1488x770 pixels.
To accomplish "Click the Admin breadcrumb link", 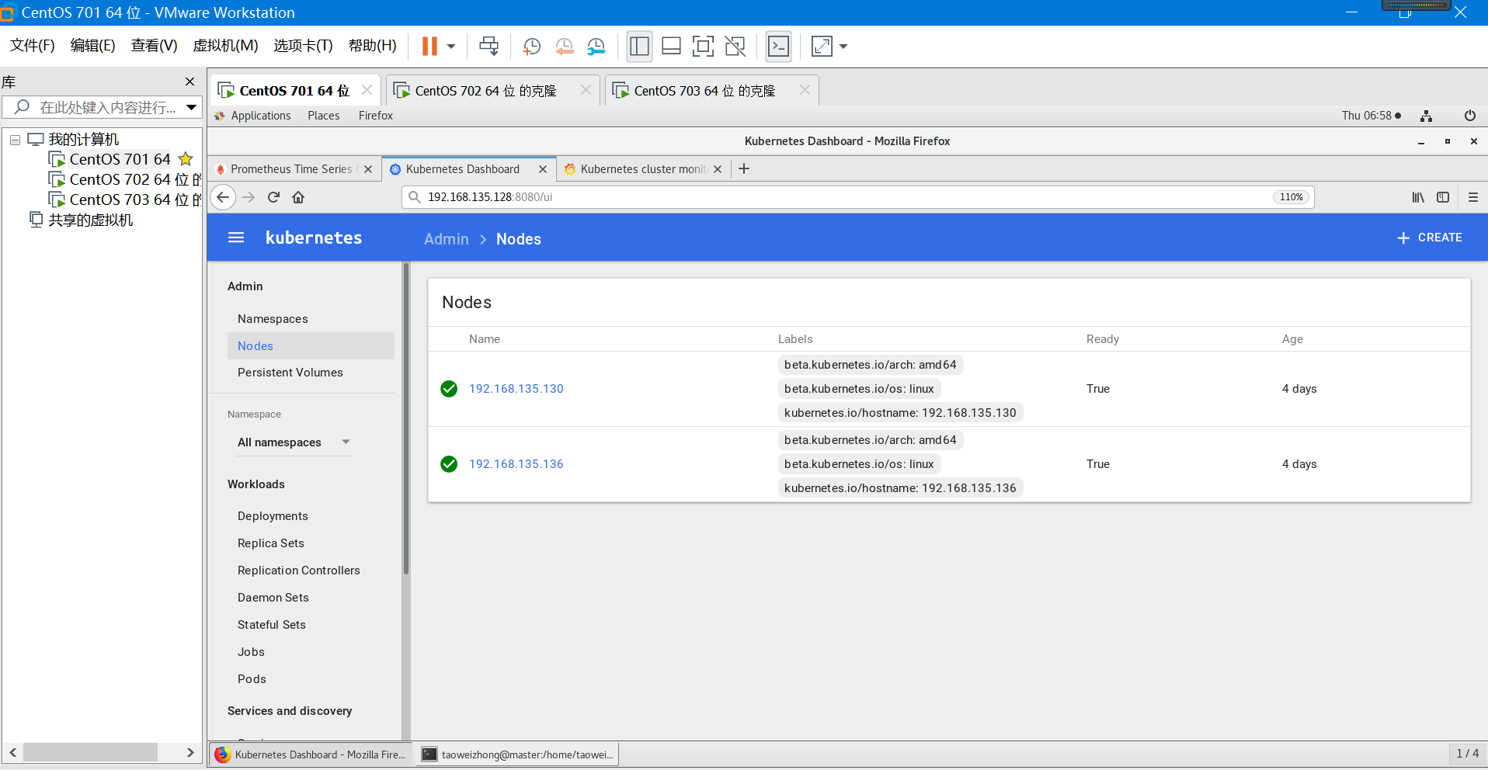I will point(447,239).
